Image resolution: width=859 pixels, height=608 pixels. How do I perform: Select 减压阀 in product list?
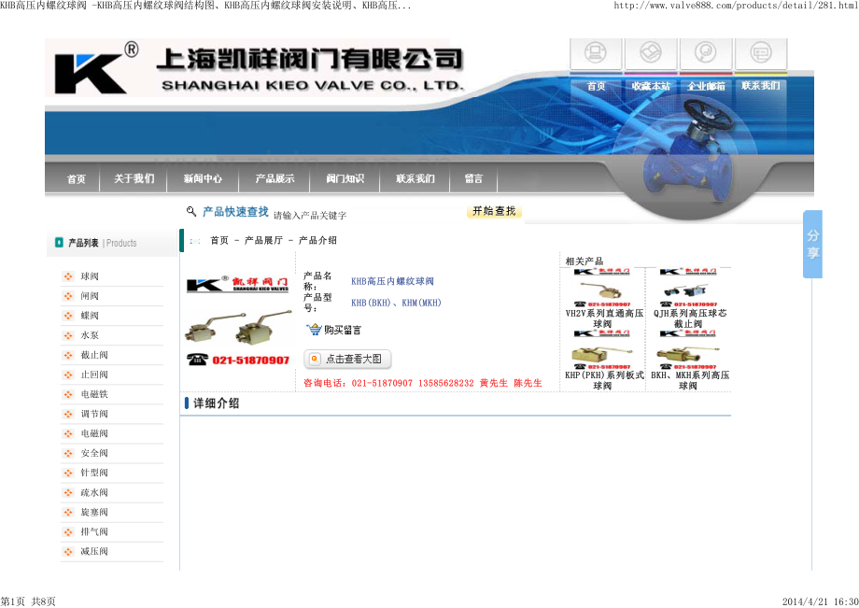[94, 551]
